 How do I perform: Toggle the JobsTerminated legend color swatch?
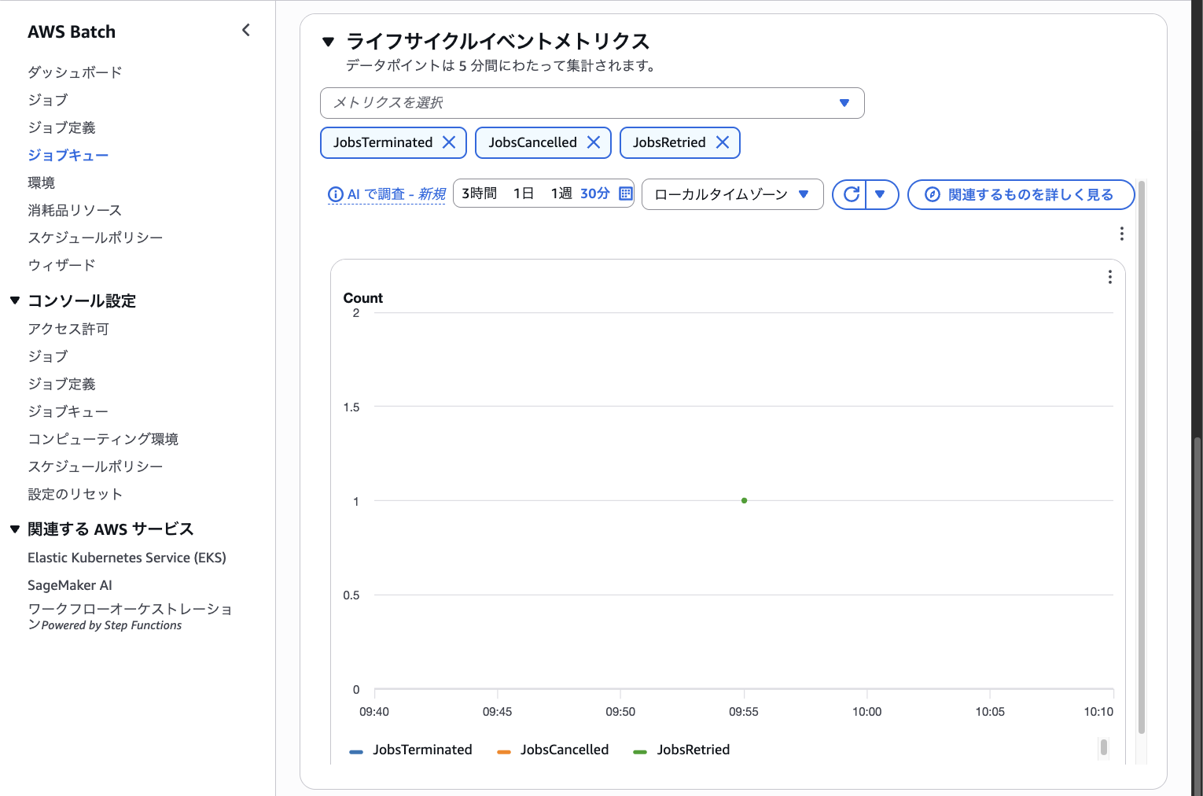tap(356, 752)
